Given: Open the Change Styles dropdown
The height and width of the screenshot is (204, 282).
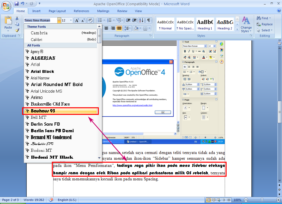Looking at the screenshot, I should (x=246, y=26).
